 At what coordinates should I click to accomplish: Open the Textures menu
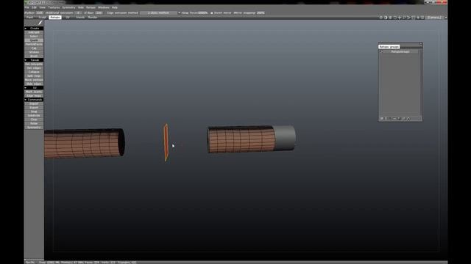pos(54,7)
